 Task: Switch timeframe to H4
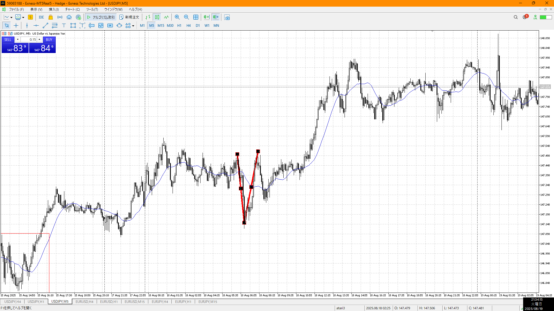coord(188,26)
